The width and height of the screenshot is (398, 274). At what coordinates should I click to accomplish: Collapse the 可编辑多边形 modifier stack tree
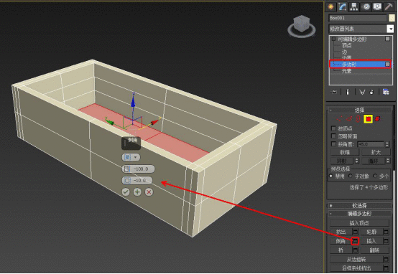[x=333, y=39]
